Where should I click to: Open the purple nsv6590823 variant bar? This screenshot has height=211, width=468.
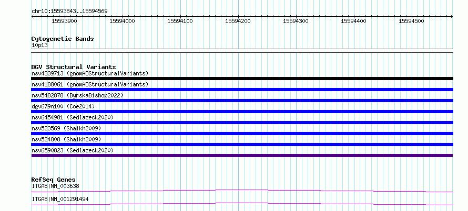pos(242,156)
